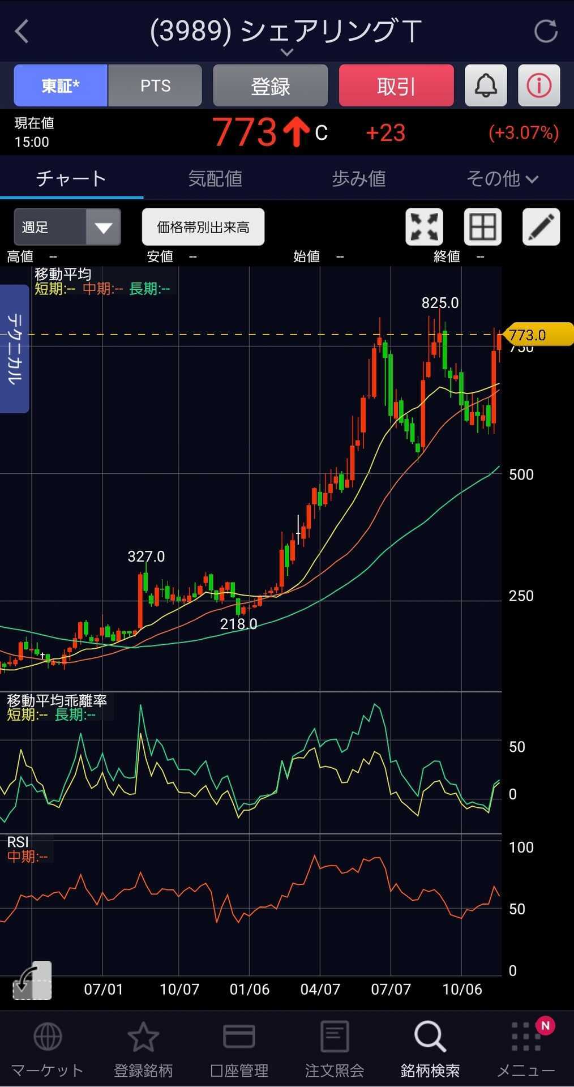Open the マーケット bottom navigation item
Screen dimensions: 574x1087
(x=48, y=1049)
